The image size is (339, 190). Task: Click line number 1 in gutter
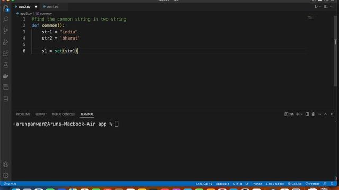[24, 19]
